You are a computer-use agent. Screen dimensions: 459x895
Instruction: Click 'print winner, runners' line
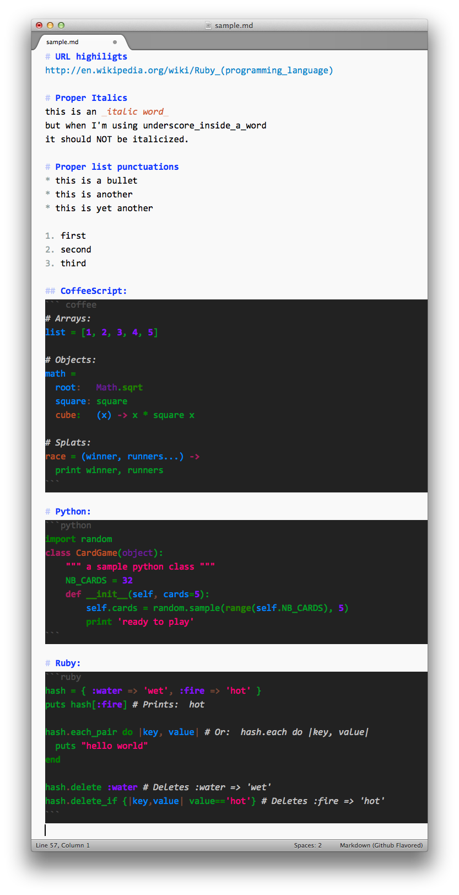[x=109, y=470]
